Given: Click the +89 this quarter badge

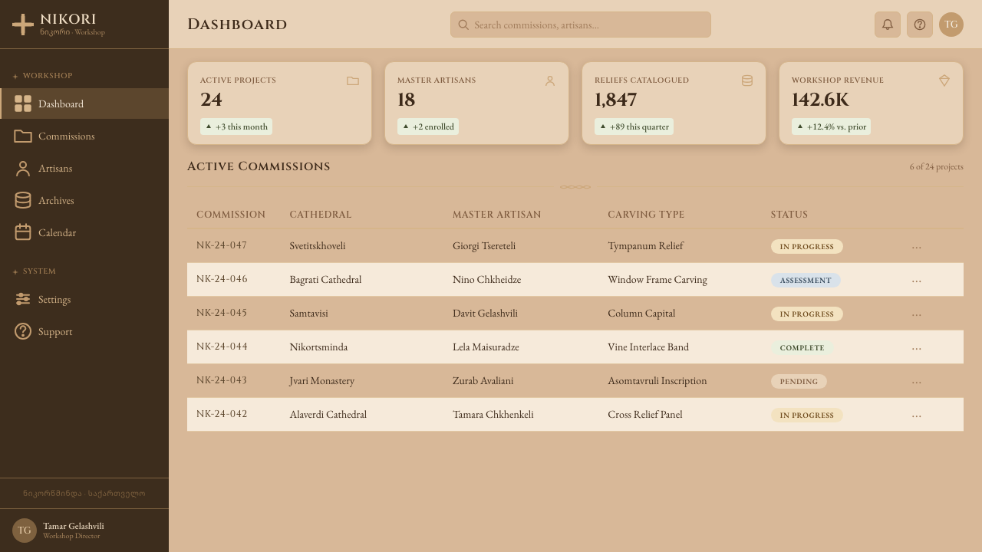Looking at the screenshot, I should click(634, 127).
